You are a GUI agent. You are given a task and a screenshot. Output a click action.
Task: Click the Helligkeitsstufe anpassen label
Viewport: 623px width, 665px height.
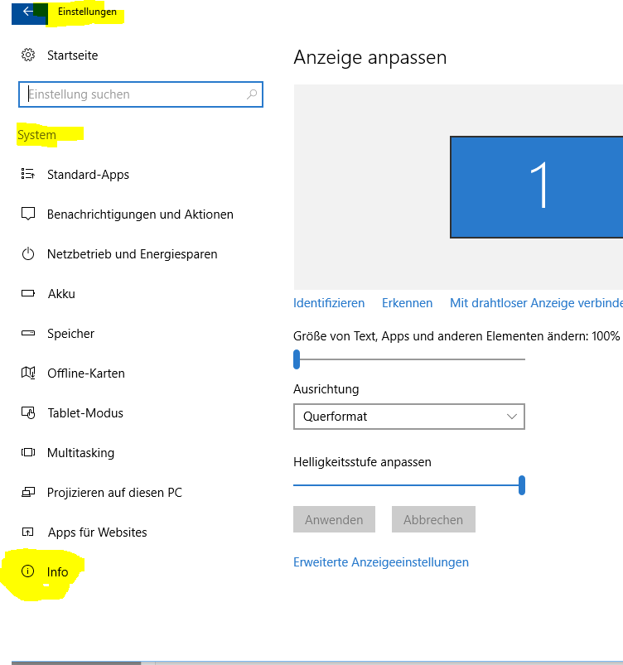pos(362,462)
